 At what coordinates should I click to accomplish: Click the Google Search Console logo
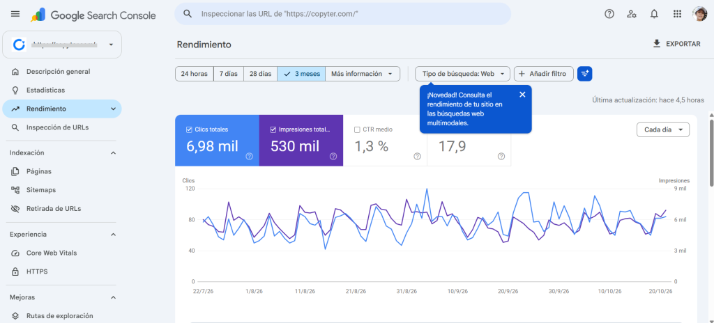[x=93, y=15]
